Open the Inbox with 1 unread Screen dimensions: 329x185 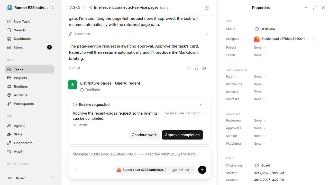tap(30, 47)
